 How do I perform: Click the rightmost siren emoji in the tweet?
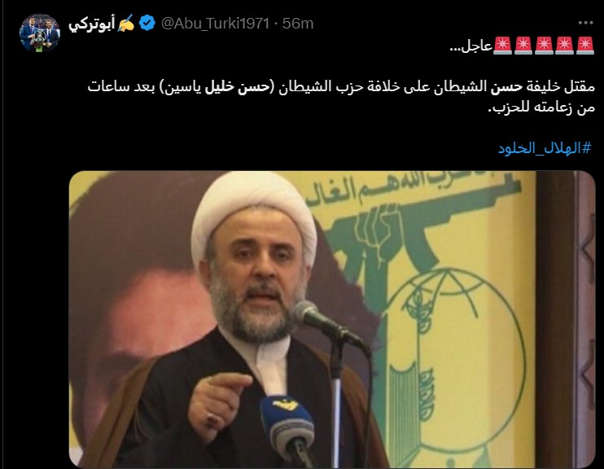click(x=585, y=46)
